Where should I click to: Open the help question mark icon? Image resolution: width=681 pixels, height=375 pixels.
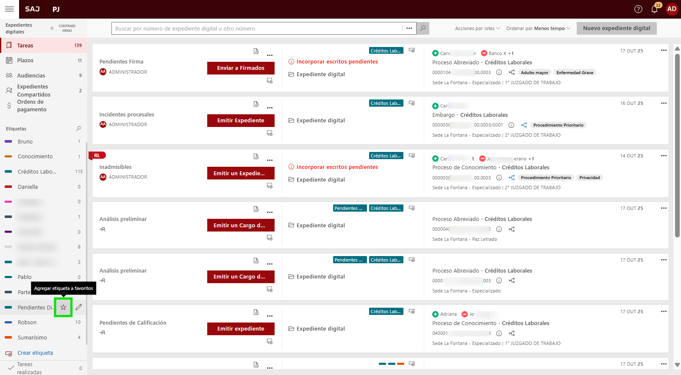638,9
